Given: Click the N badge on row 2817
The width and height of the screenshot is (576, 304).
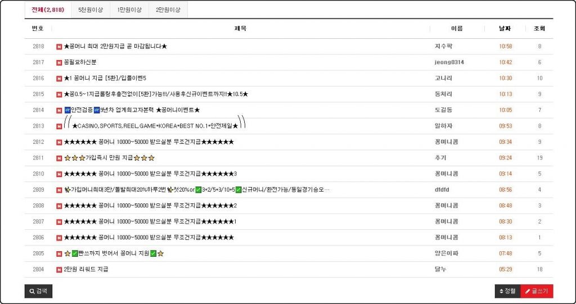Looking at the screenshot, I should (59, 62).
